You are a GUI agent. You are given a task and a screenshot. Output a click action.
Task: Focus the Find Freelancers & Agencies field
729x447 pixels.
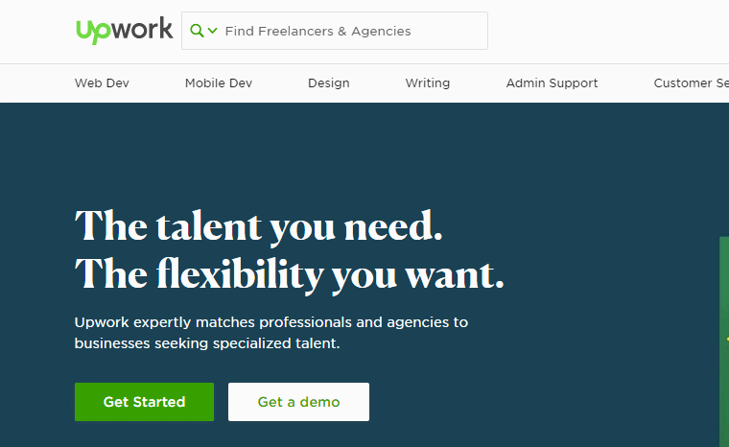point(335,31)
